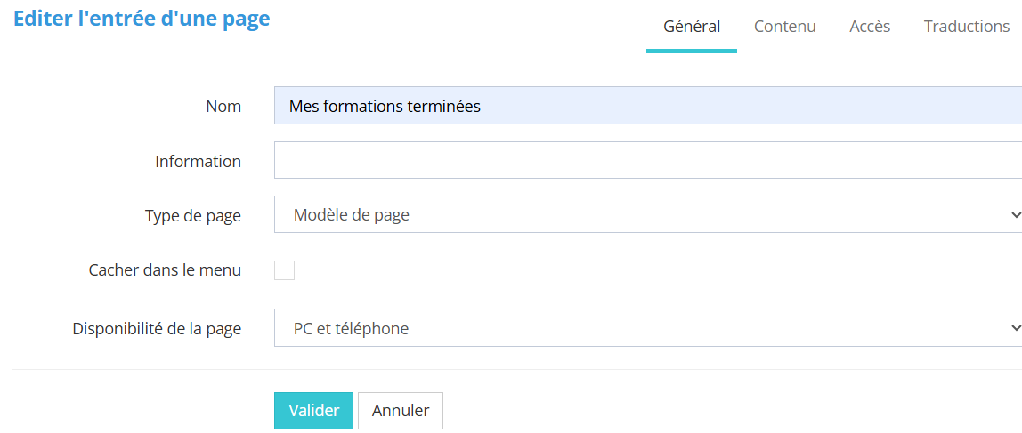This screenshot has height=433, width=1022.
Task: Click the 'PC et téléphone' selection
Action: [x=352, y=329]
